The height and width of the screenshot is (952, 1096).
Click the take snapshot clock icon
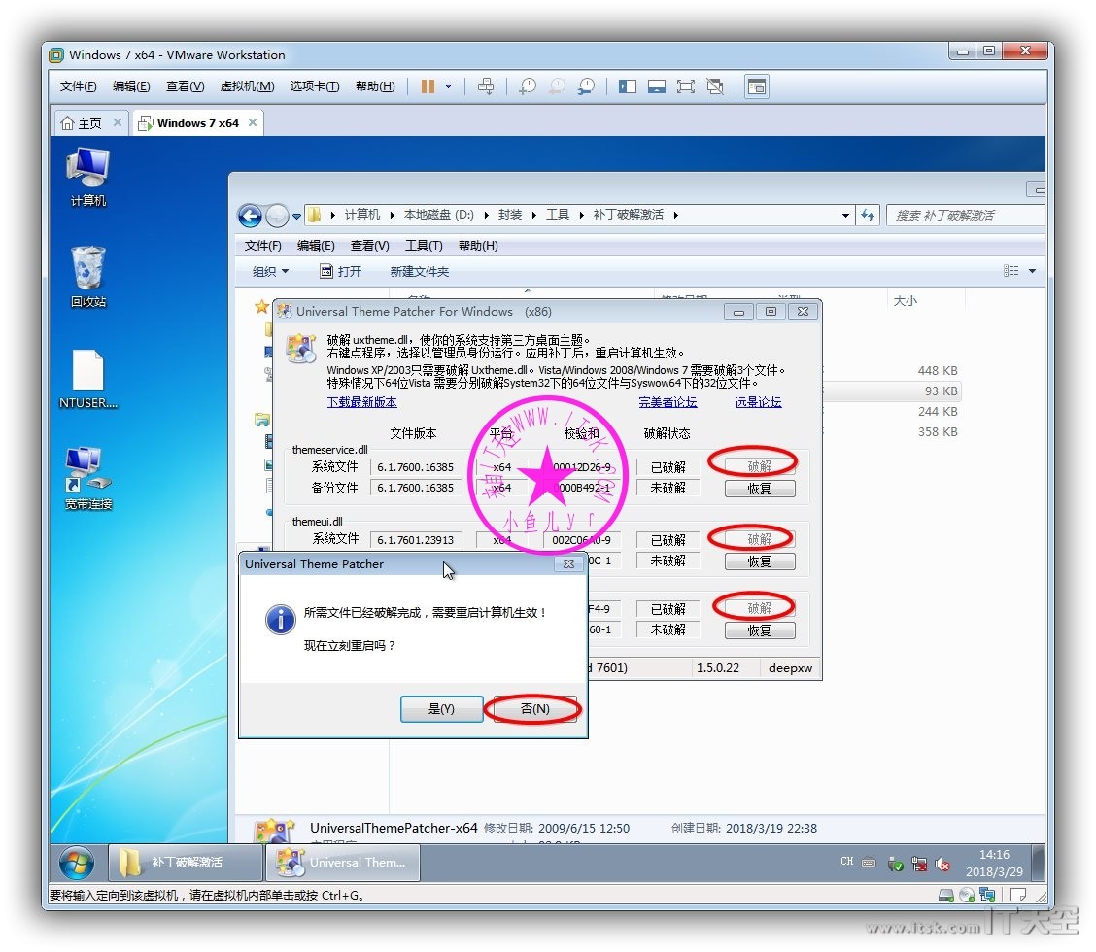528,86
